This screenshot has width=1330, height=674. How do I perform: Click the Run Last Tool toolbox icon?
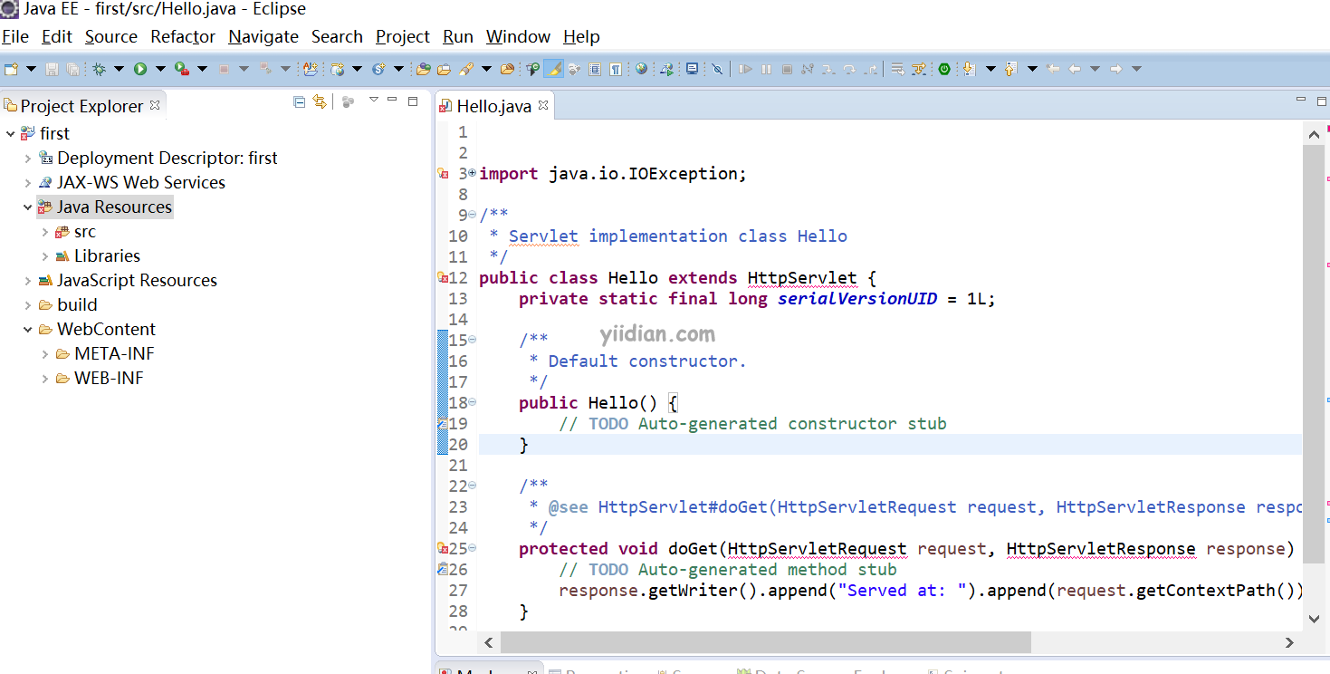(181, 69)
